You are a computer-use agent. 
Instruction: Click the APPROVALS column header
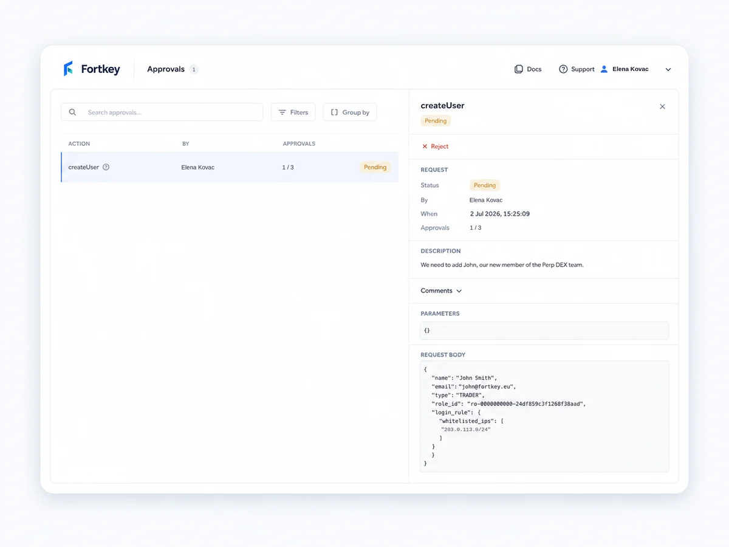[x=299, y=144]
